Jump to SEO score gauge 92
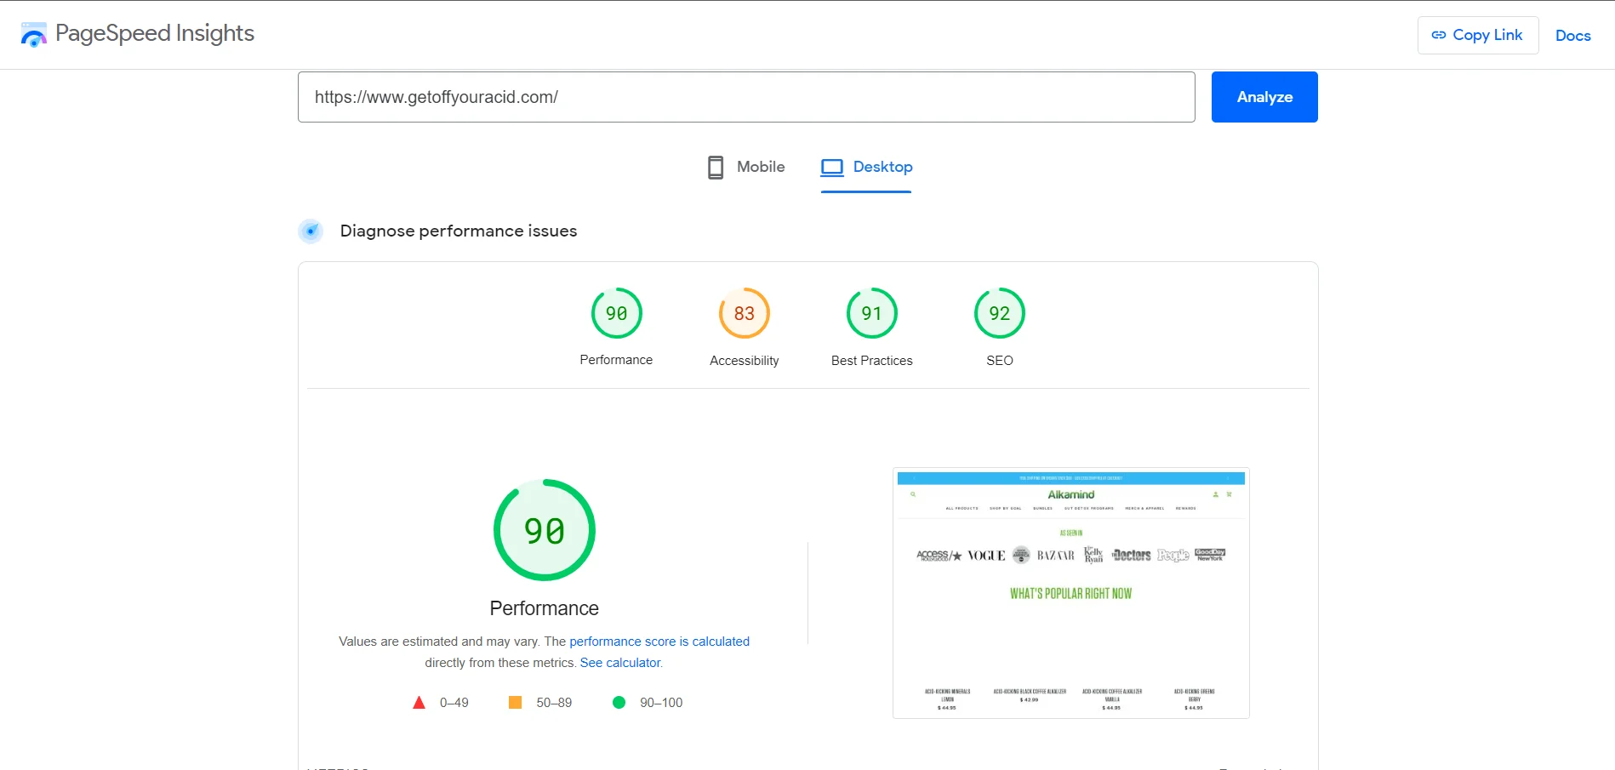This screenshot has height=770, width=1615. (999, 313)
